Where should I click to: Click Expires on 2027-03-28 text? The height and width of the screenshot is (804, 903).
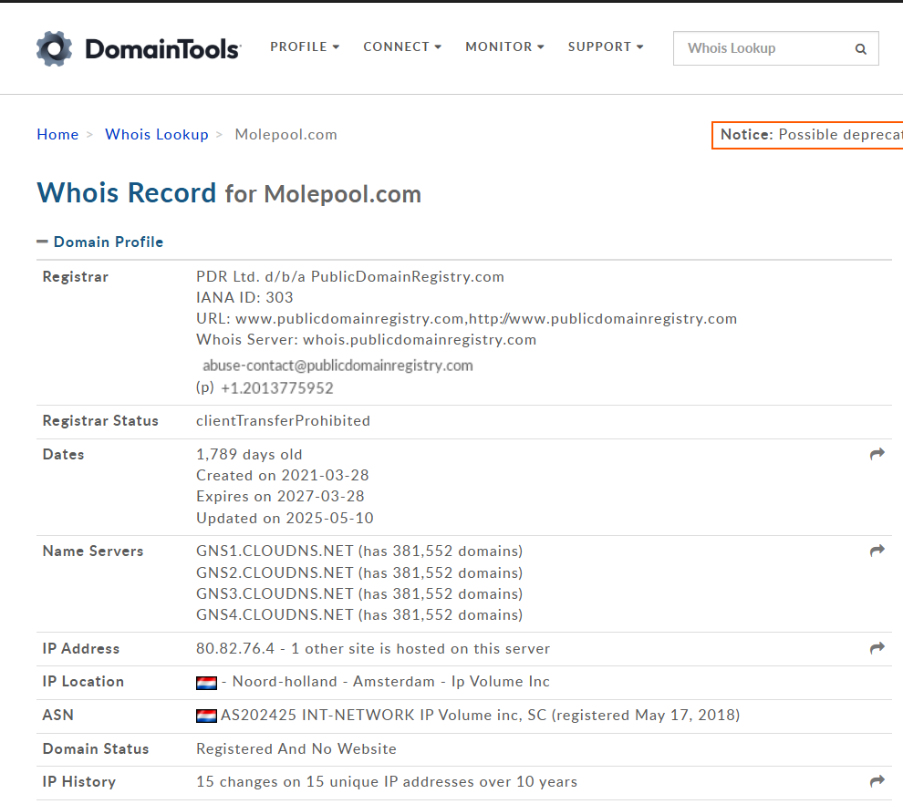point(280,496)
